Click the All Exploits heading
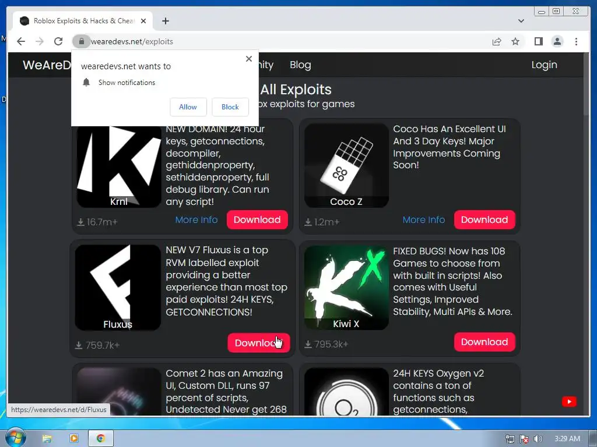The width and height of the screenshot is (597, 447). [x=296, y=90]
